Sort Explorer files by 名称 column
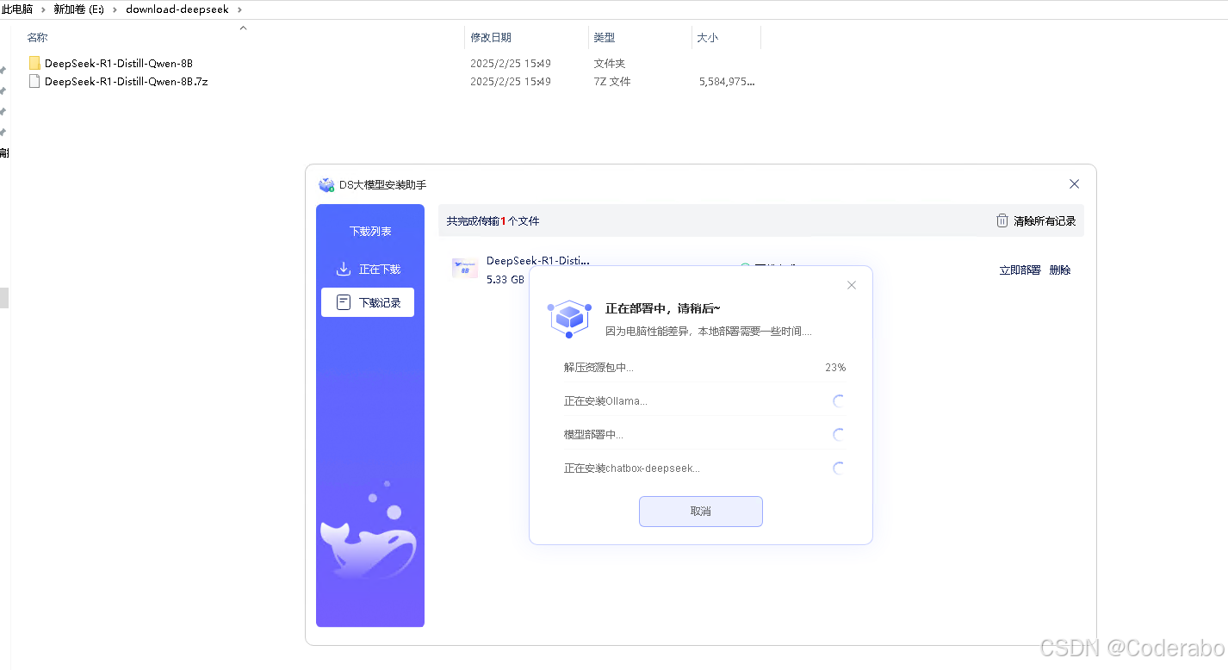Screen dimensions: 1228x670 (x=37, y=38)
